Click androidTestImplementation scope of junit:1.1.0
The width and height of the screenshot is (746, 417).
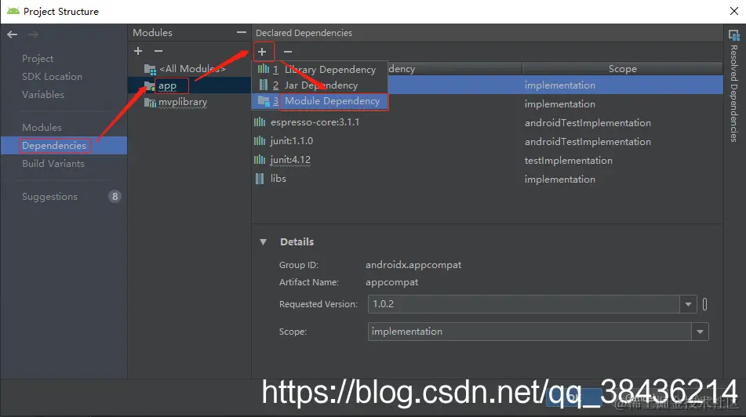pyautogui.click(x=588, y=142)
